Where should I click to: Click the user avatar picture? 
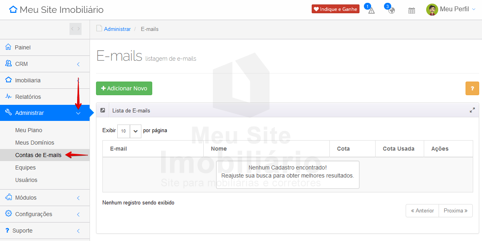[432, 10]
